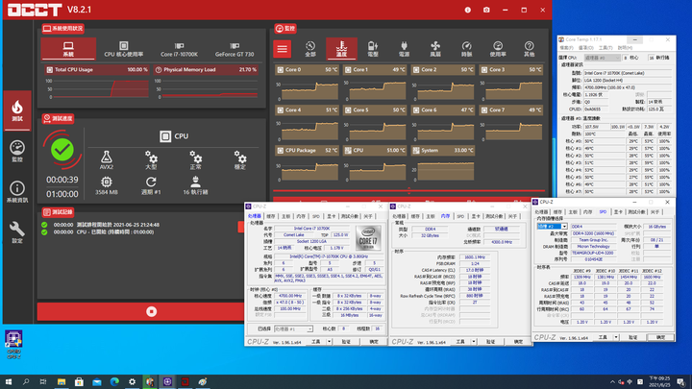Toggle the Core 4 temperature graph checkbox
Screen dimensions: 692x389
pos(281,109)
